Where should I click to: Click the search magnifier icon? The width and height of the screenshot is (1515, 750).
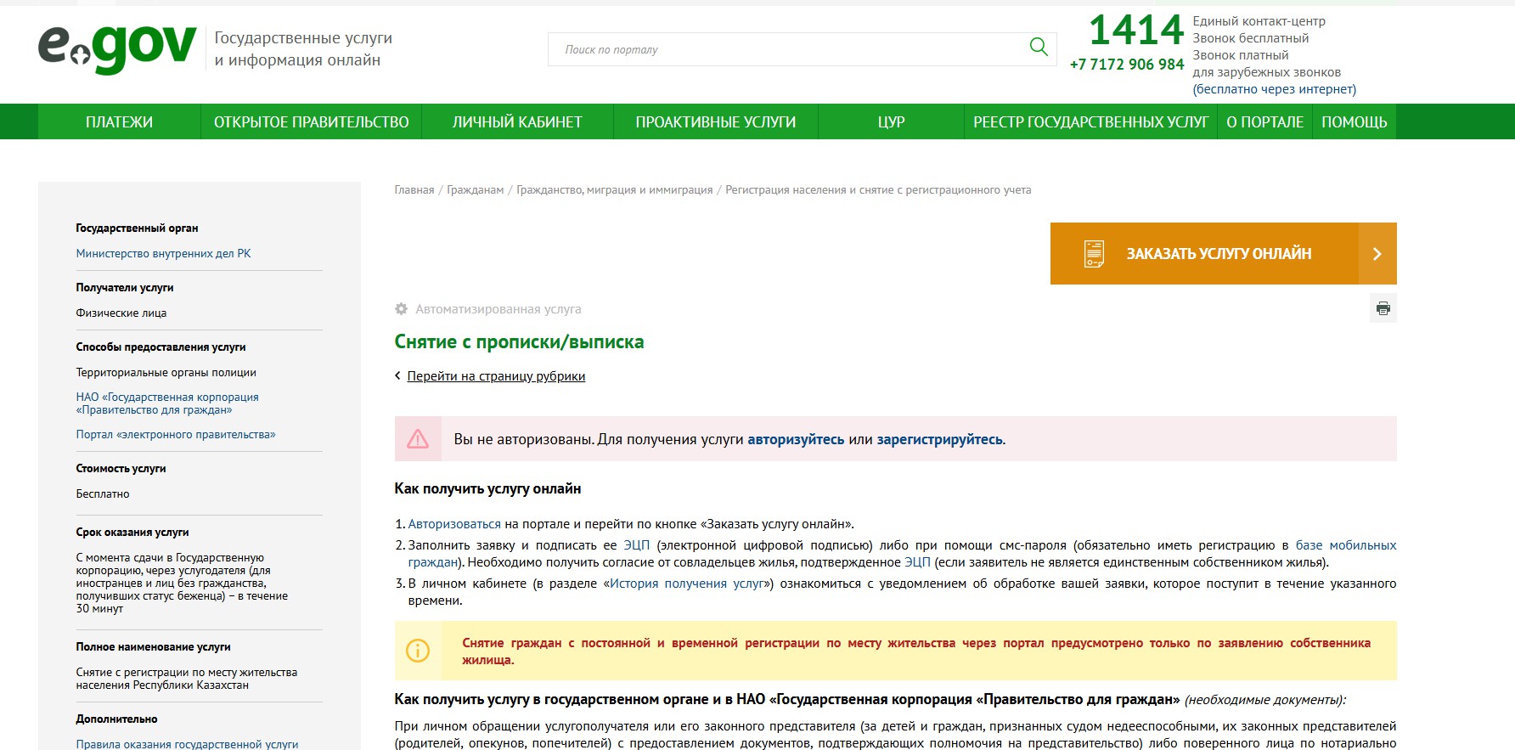click(1038, 48)
